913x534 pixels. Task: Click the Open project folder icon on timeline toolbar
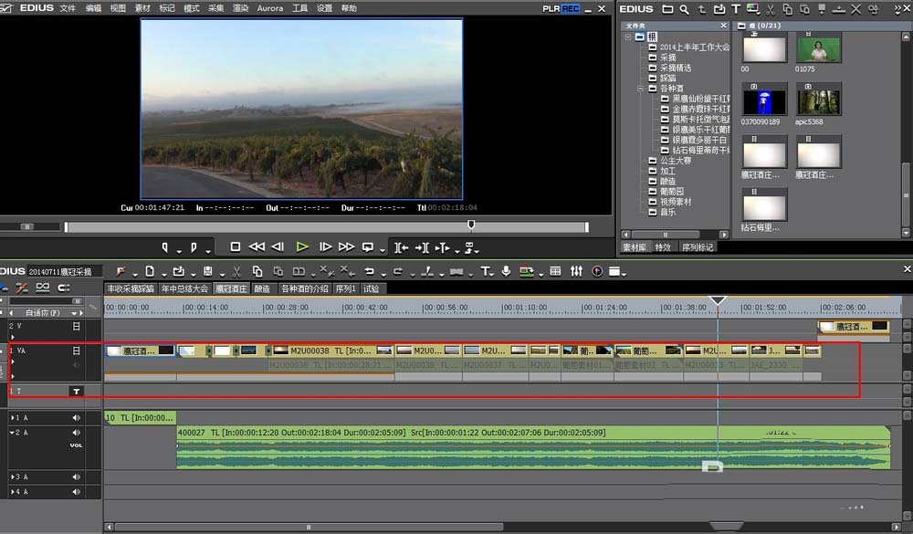(x=179, y=271)
